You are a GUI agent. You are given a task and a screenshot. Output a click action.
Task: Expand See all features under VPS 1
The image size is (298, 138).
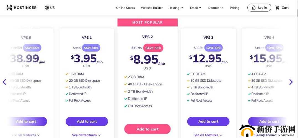pos(86,135)
